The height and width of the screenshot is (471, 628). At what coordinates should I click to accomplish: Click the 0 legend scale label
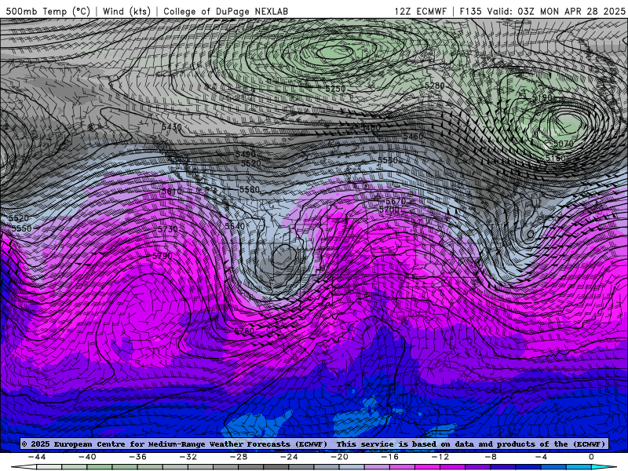click(591, 457)
